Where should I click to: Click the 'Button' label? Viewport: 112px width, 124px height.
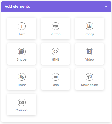click(x=55, y=34)
